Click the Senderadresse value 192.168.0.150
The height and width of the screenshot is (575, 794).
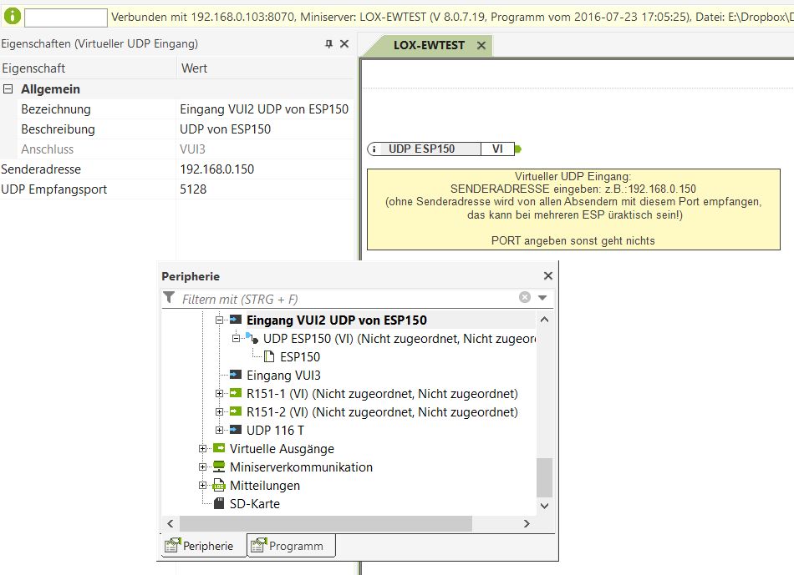(x=217, y=169)
